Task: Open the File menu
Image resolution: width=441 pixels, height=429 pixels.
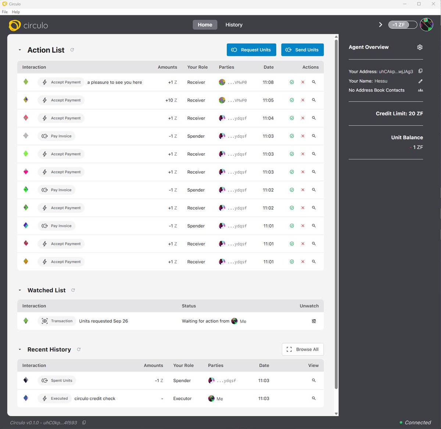Action: pyautogui.click(x=5, y=12)
